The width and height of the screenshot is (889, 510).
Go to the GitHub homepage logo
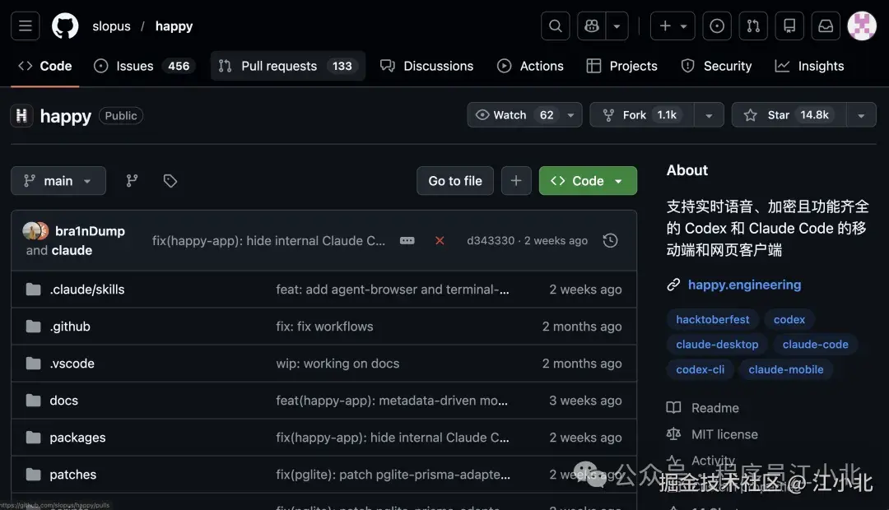65,26
